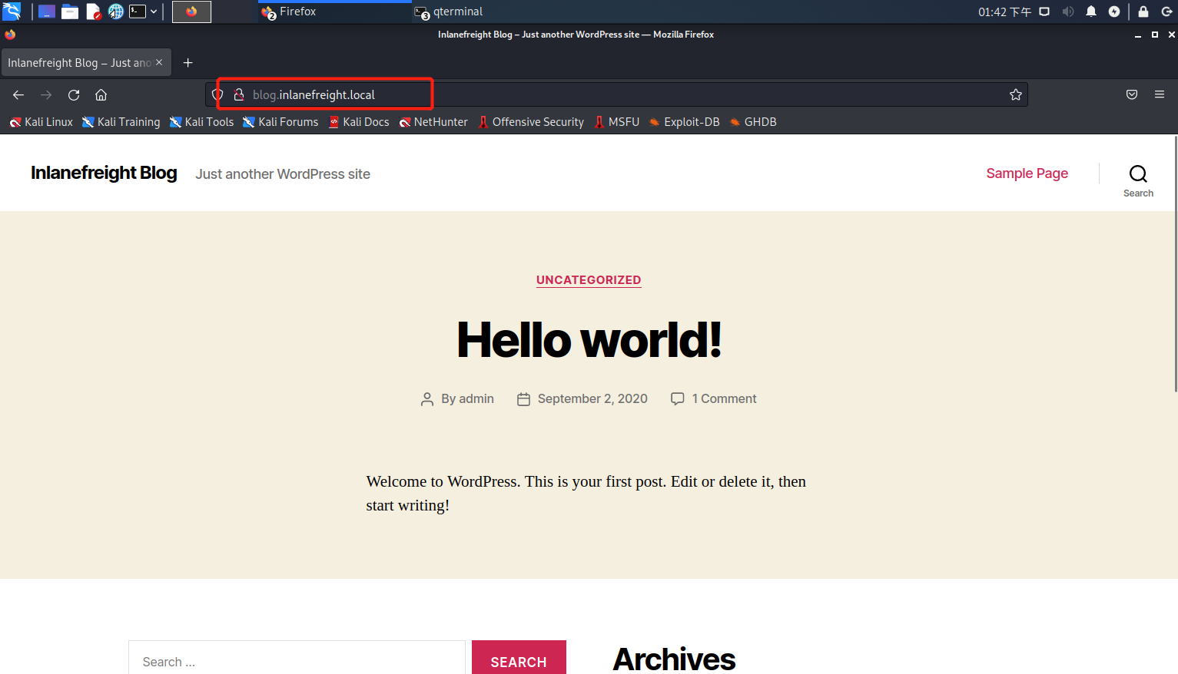Open the NetHunter bookmark
Image resolution: width=1178 pixels, height=674 pixels.
[433, 122]
